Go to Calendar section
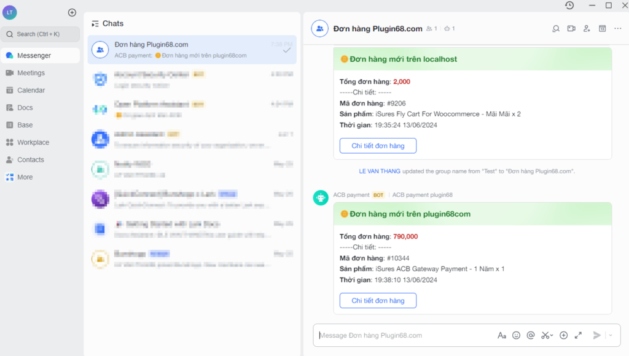Viewport: 629px width, 356px height. tap(40, 90)
